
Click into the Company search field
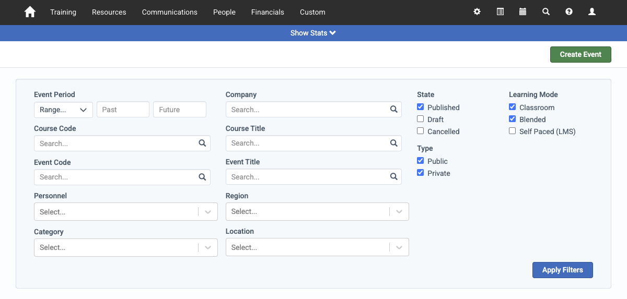tap(313, 110)
